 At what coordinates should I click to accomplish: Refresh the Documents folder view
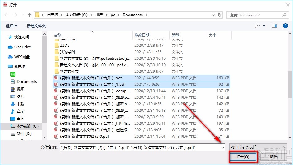[220, 15]
